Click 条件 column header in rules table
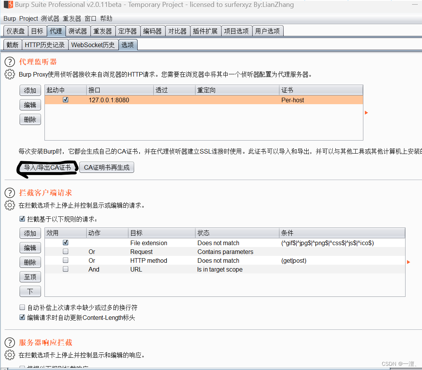422x370 pixels. (342, 233)
